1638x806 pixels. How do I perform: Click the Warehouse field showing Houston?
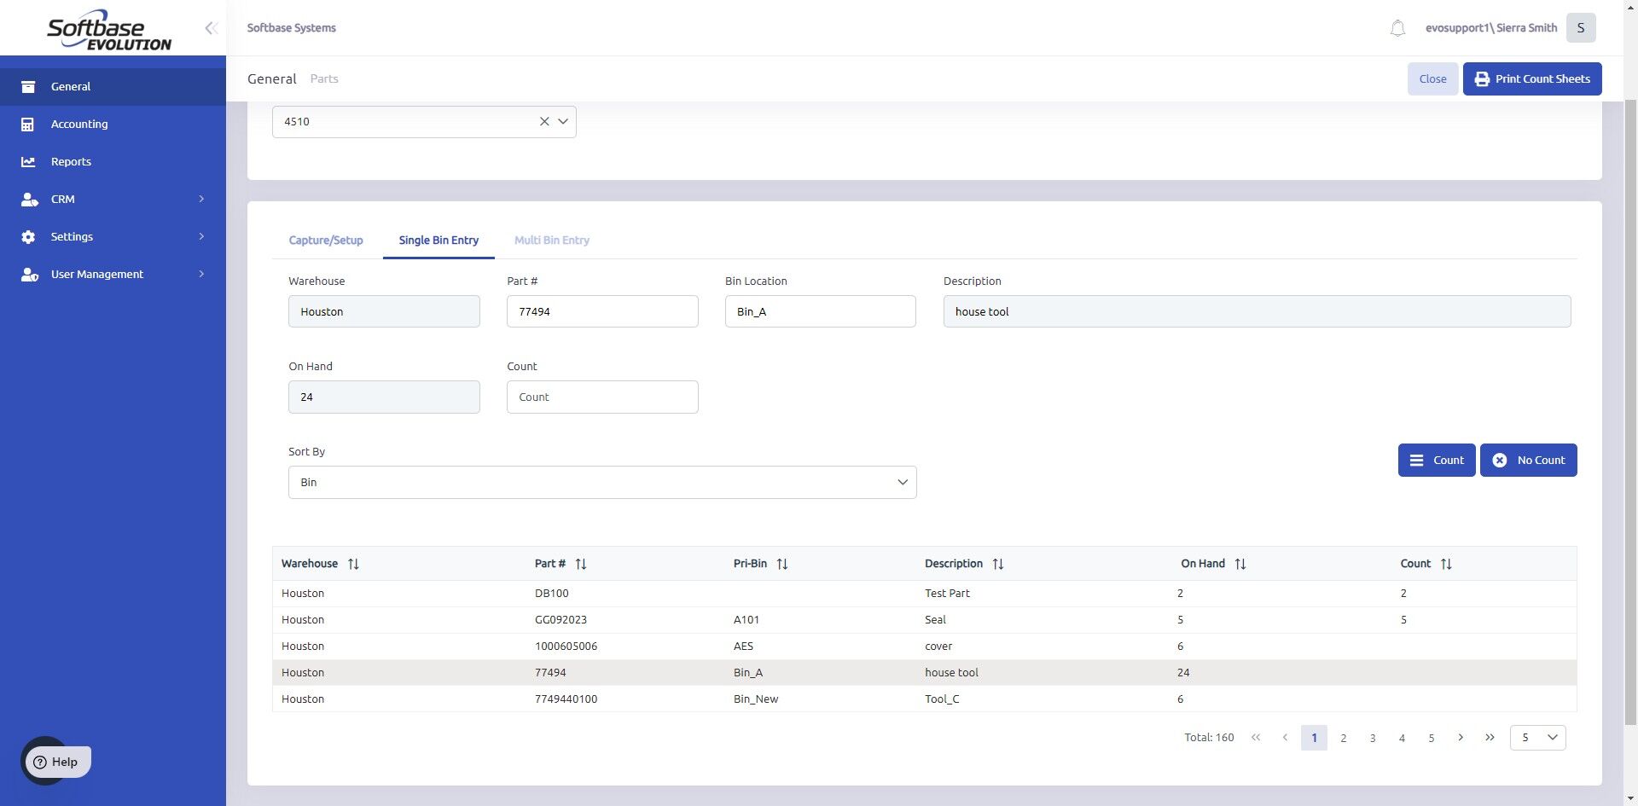pos(384,312)
